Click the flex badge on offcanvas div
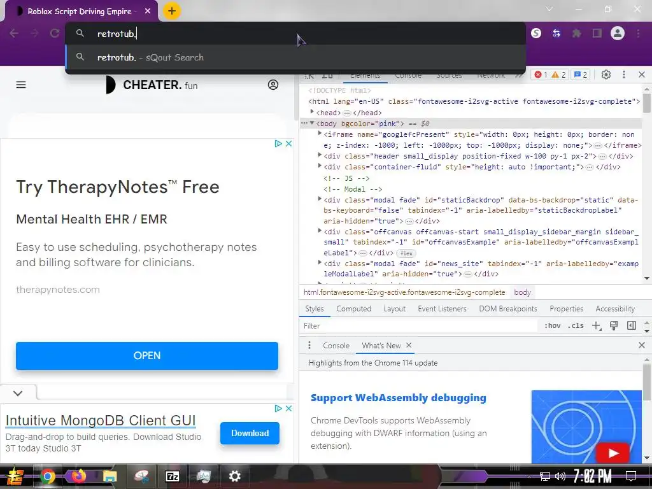 coord(406,253)
